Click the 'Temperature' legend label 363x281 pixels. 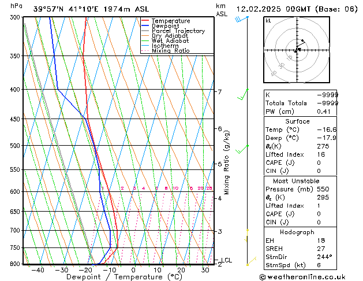(171, 21)
